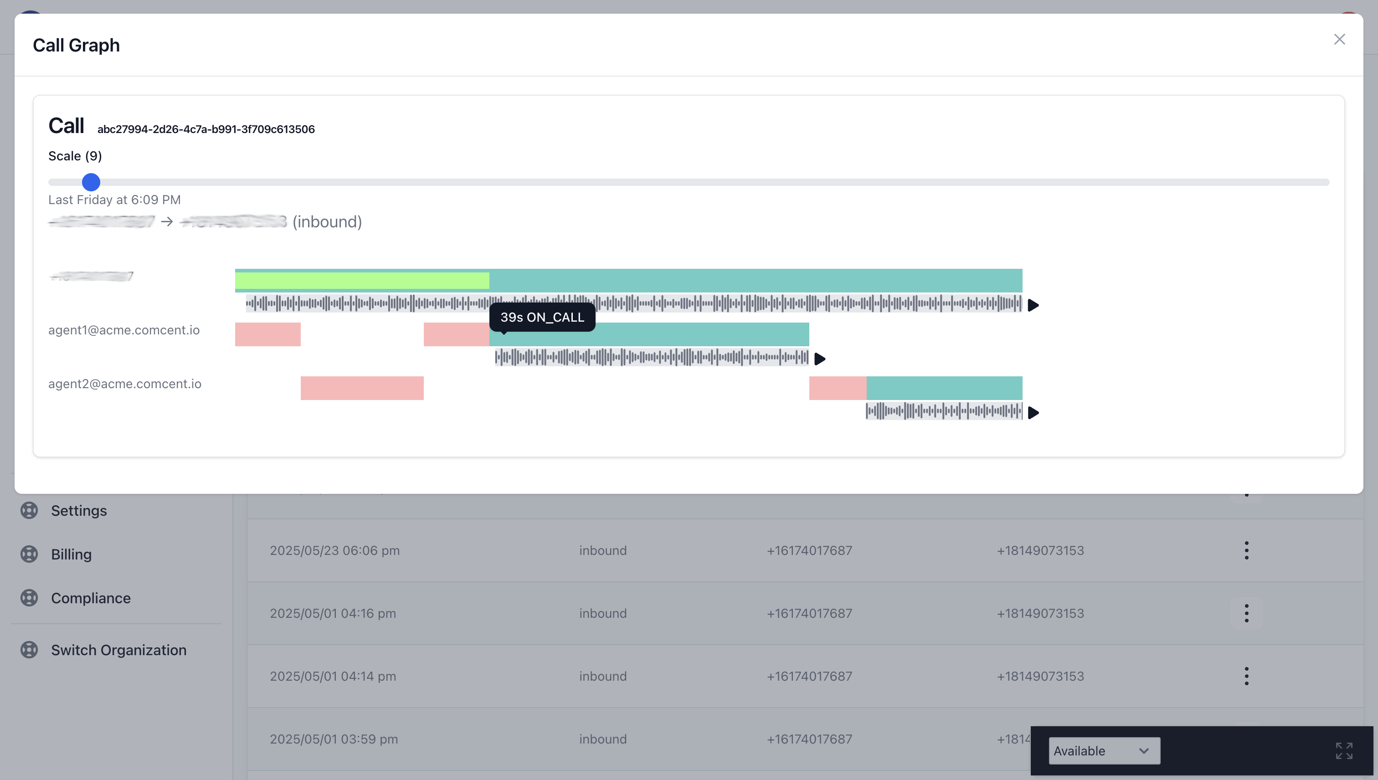Image resolution: width=1378 pixels, height=780 pixels.
Task: Open Billing in the sidebar
Action: click(71, 554)
